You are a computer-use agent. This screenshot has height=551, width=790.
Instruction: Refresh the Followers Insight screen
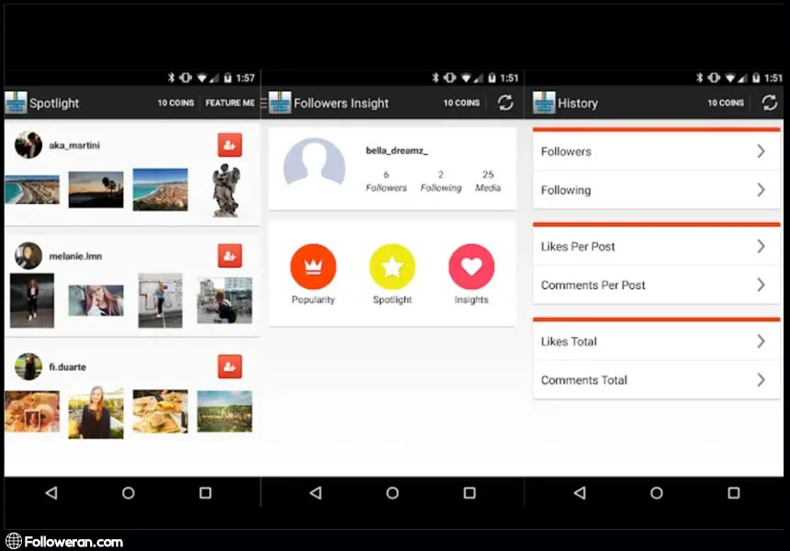click(505, 103)
